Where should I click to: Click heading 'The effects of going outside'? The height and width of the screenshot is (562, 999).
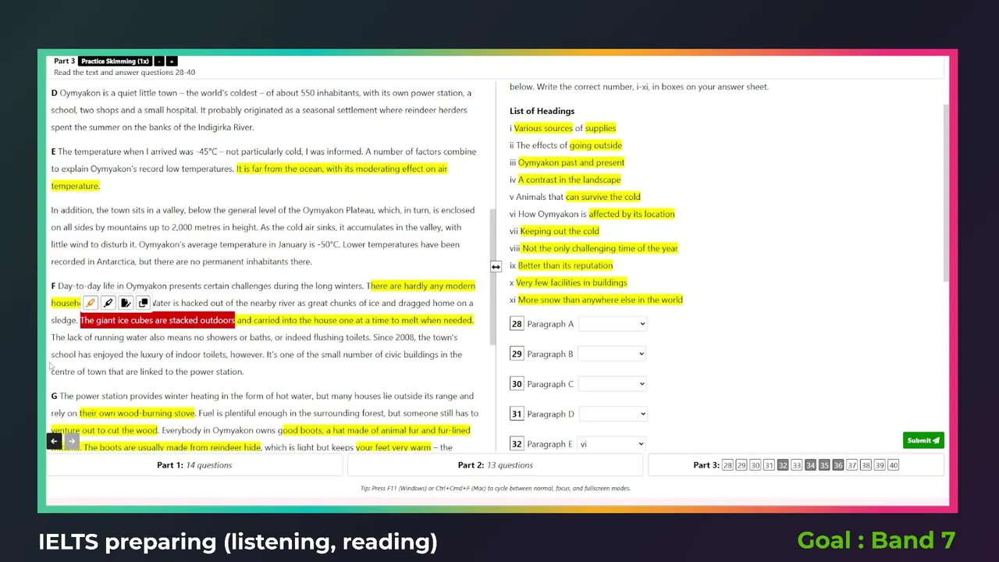[566, 145]
